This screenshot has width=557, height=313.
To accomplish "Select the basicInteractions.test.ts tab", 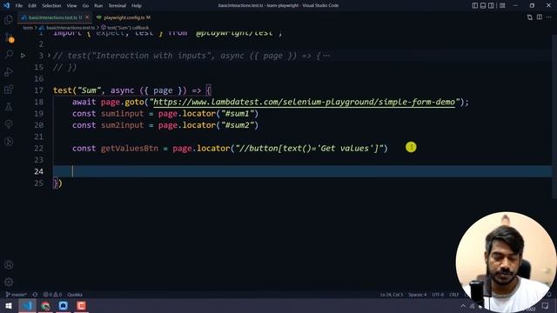I will pyautogui.click(x=52, y=17).
